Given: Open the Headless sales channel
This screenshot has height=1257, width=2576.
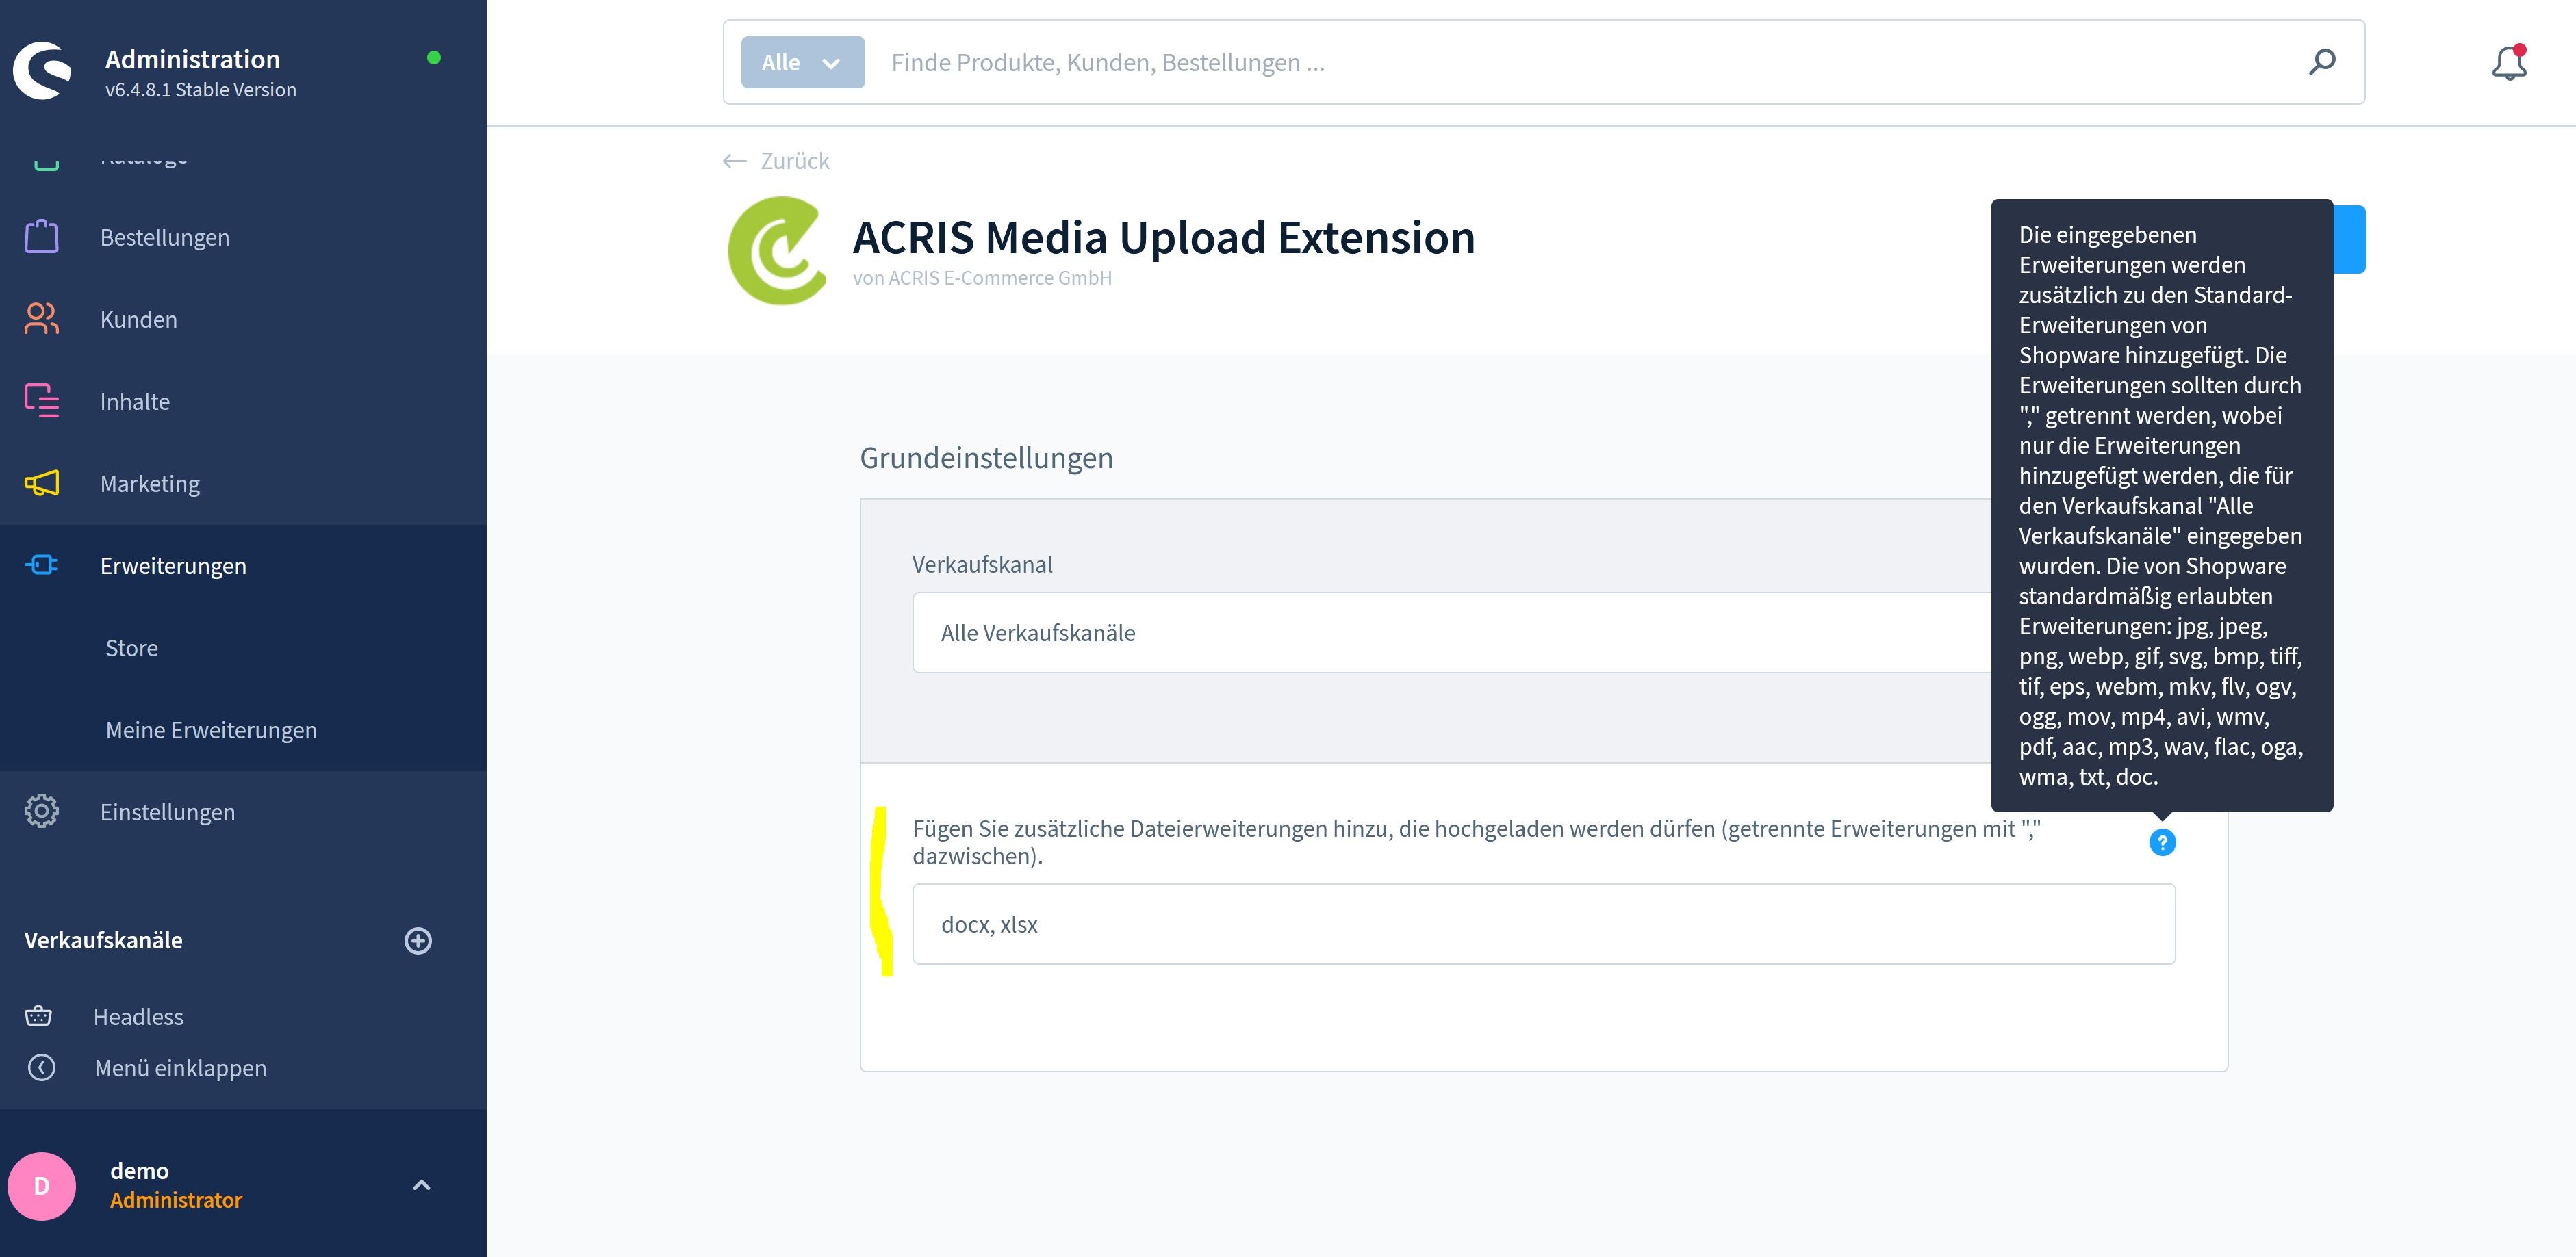Looking at the screenshot, I should pos(138,1016).
